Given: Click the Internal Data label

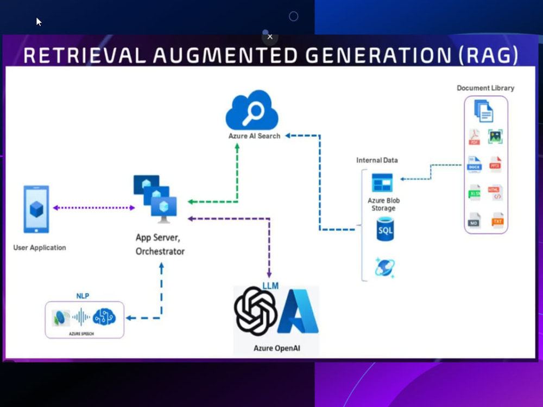Looking at the screenshot, I should pos(377,160).
